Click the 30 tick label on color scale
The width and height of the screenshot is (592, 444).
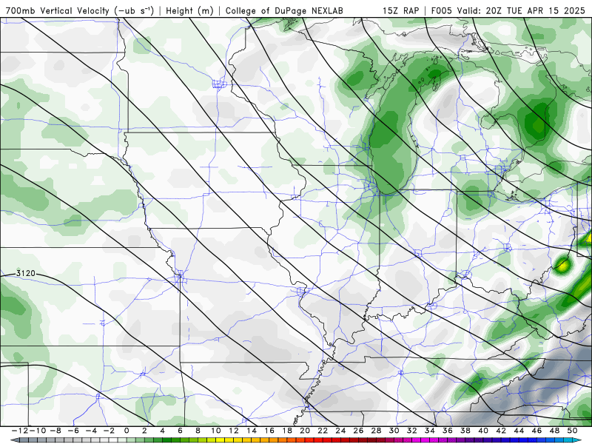click(x=394, y=431)
